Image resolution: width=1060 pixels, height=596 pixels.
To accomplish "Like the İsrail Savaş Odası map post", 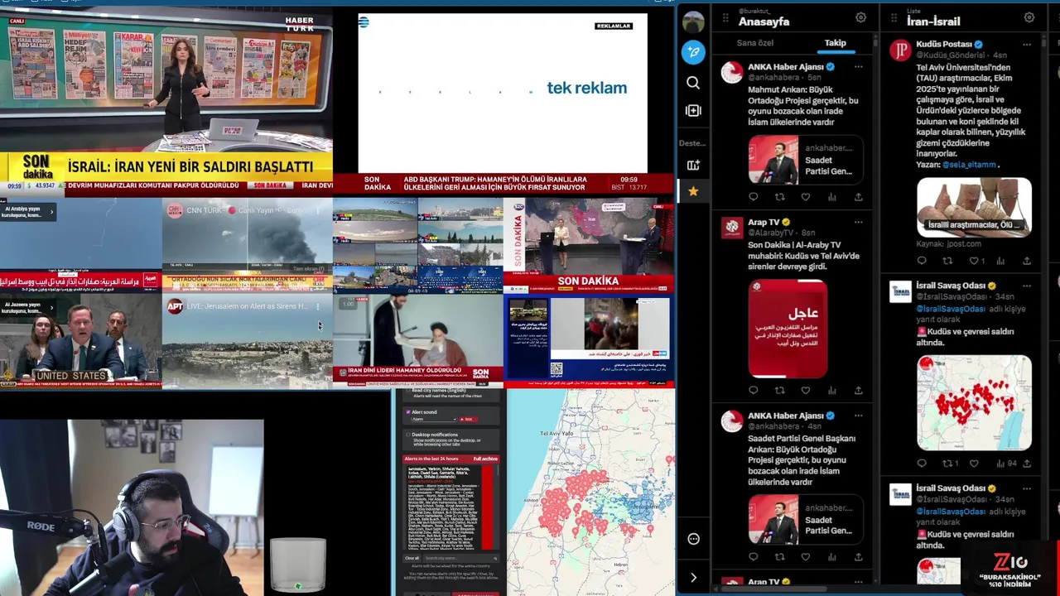I will coord(974,464).
